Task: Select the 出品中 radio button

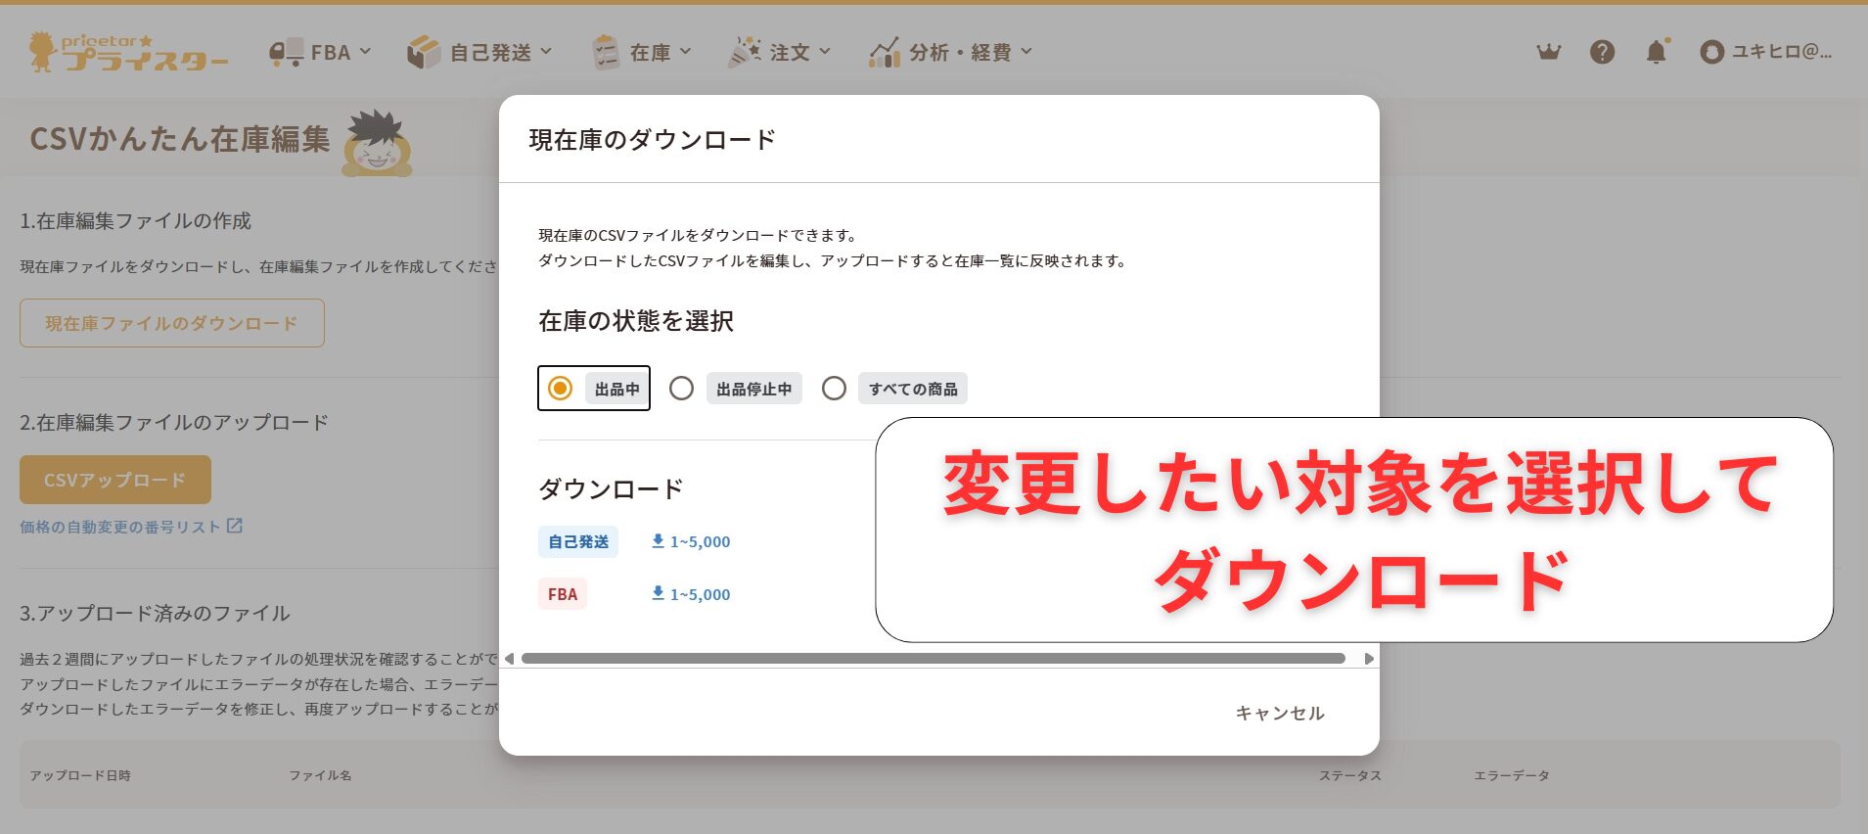Action: [x=560, y=389]
